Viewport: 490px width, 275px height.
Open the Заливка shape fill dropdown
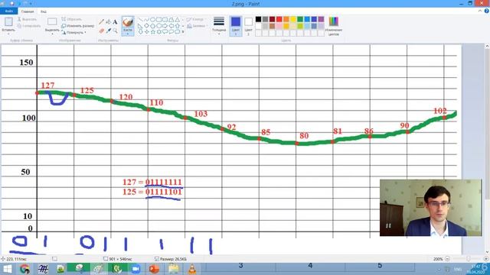[198, 26]
